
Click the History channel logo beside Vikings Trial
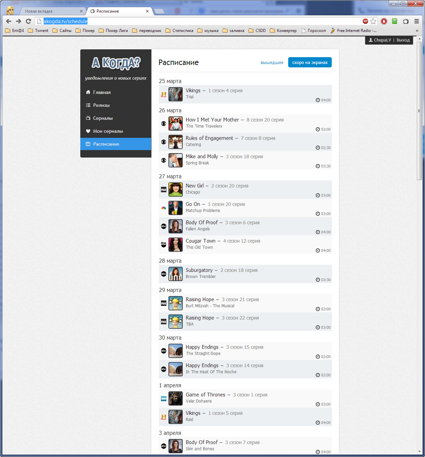(164, 94)
